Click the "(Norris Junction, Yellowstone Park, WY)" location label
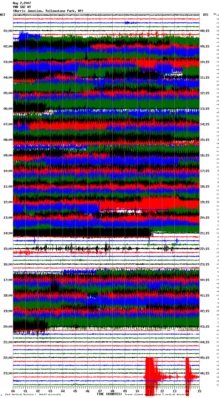This screenshot has height=398, width=220. [x=48, y=11]
